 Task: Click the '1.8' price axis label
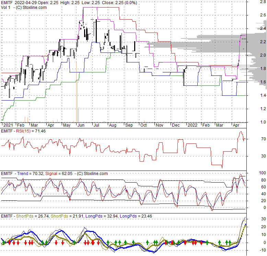(x=263, y=69)
